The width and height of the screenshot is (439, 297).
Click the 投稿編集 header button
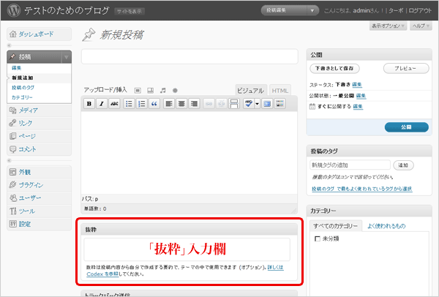(284, 11)
